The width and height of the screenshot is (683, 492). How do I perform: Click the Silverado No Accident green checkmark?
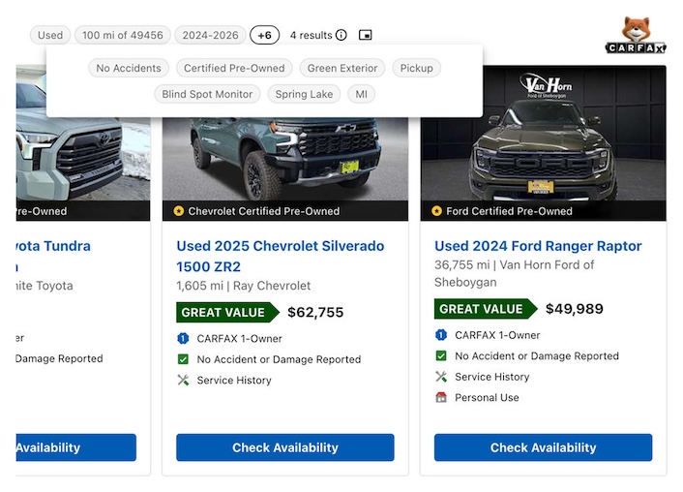point(183,359)
